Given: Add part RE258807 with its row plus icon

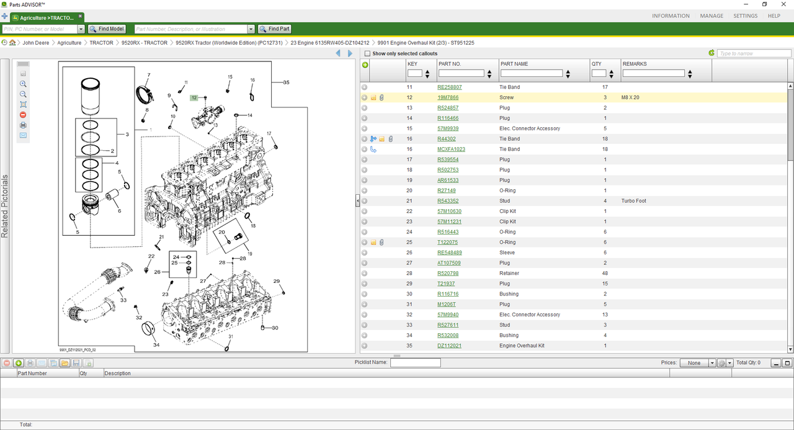Looking at the screenshot, I should [365, 87].
